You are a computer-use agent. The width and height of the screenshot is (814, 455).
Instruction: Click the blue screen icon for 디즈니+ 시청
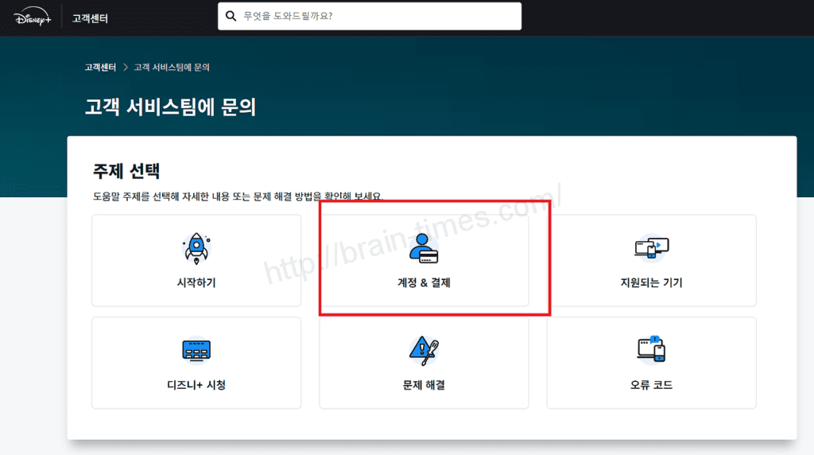pos(196,350)
